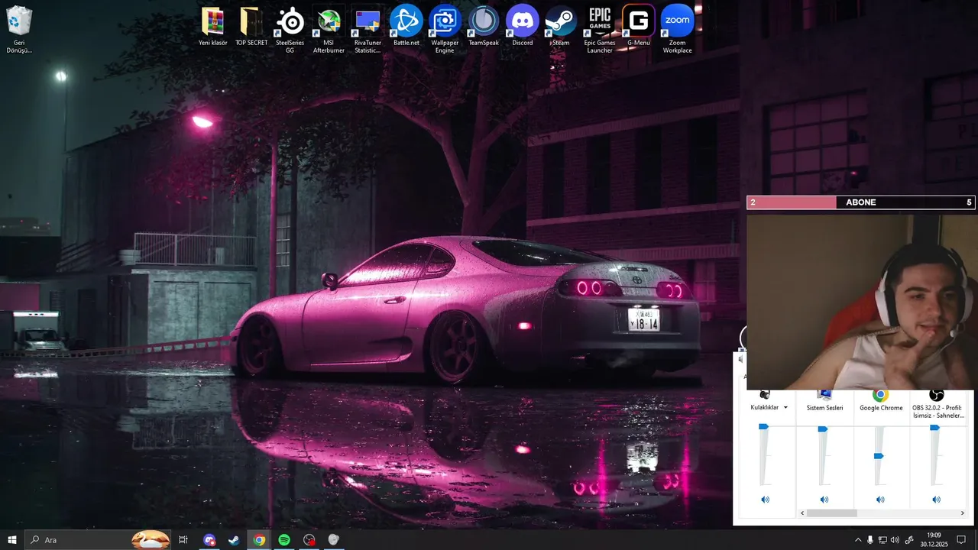Click the Google Chrome icon in mixer

pos(880,395)
